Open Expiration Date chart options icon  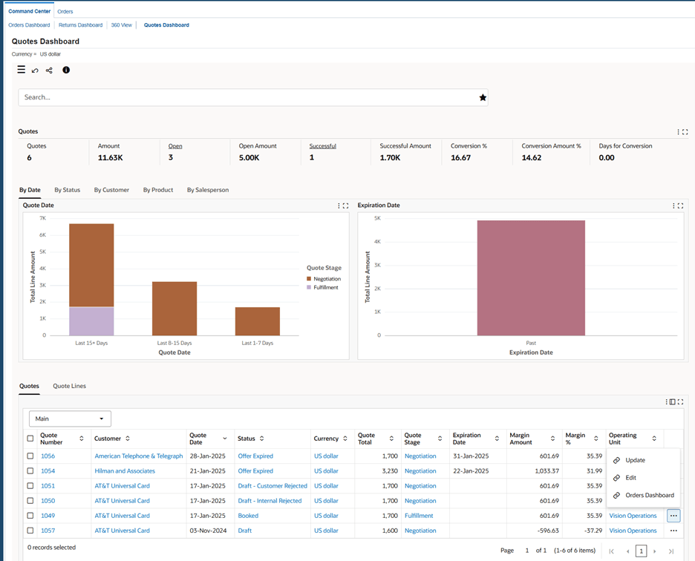[x=673, y=206]
